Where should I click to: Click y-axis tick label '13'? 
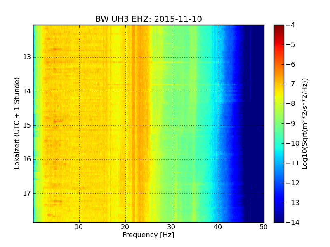[27, 57]
